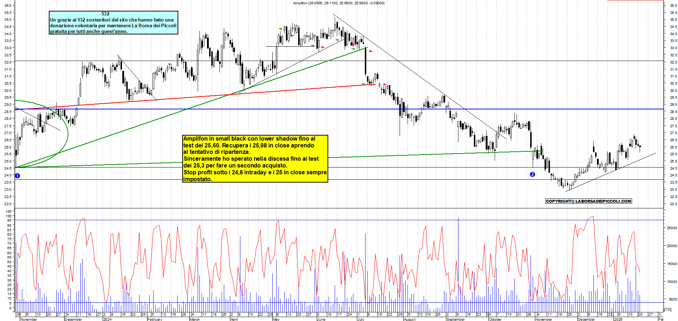Viewport: 678px width, 321px height.
Task: Click the COPYRIGHT@LABORSADEIPICCOLI.COM label
Action: tap(588, 201)
